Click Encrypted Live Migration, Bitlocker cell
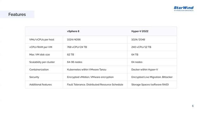 click(152, 77)
